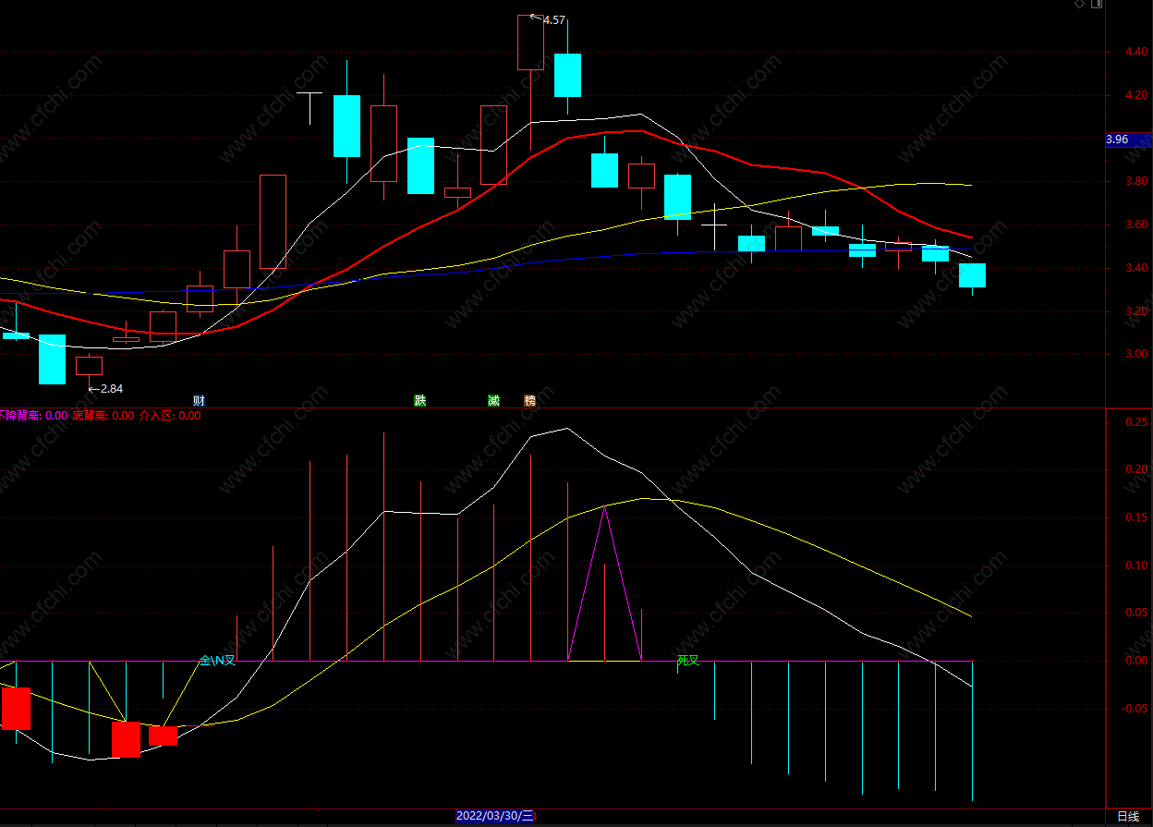This screenshot has height=827, width=1153.
Task: Select the tall red candle reaching 4.57
Action: (x=530, y=43)
